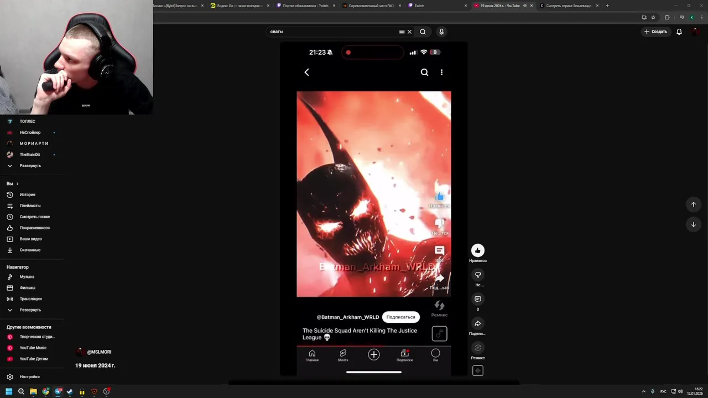Viewport: 708px width, 398px height.
Task: Open Настройки in the sidebar
Action: coord(31,376)
